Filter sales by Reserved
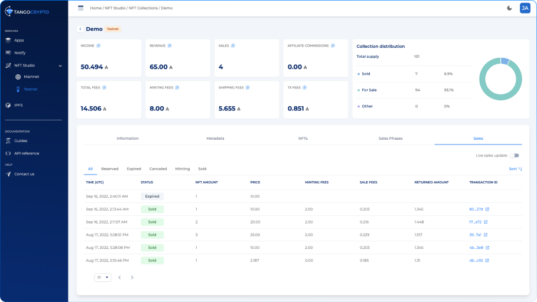Screen dimensions: 537x302 pyautogui.click(x=110, y=169)
